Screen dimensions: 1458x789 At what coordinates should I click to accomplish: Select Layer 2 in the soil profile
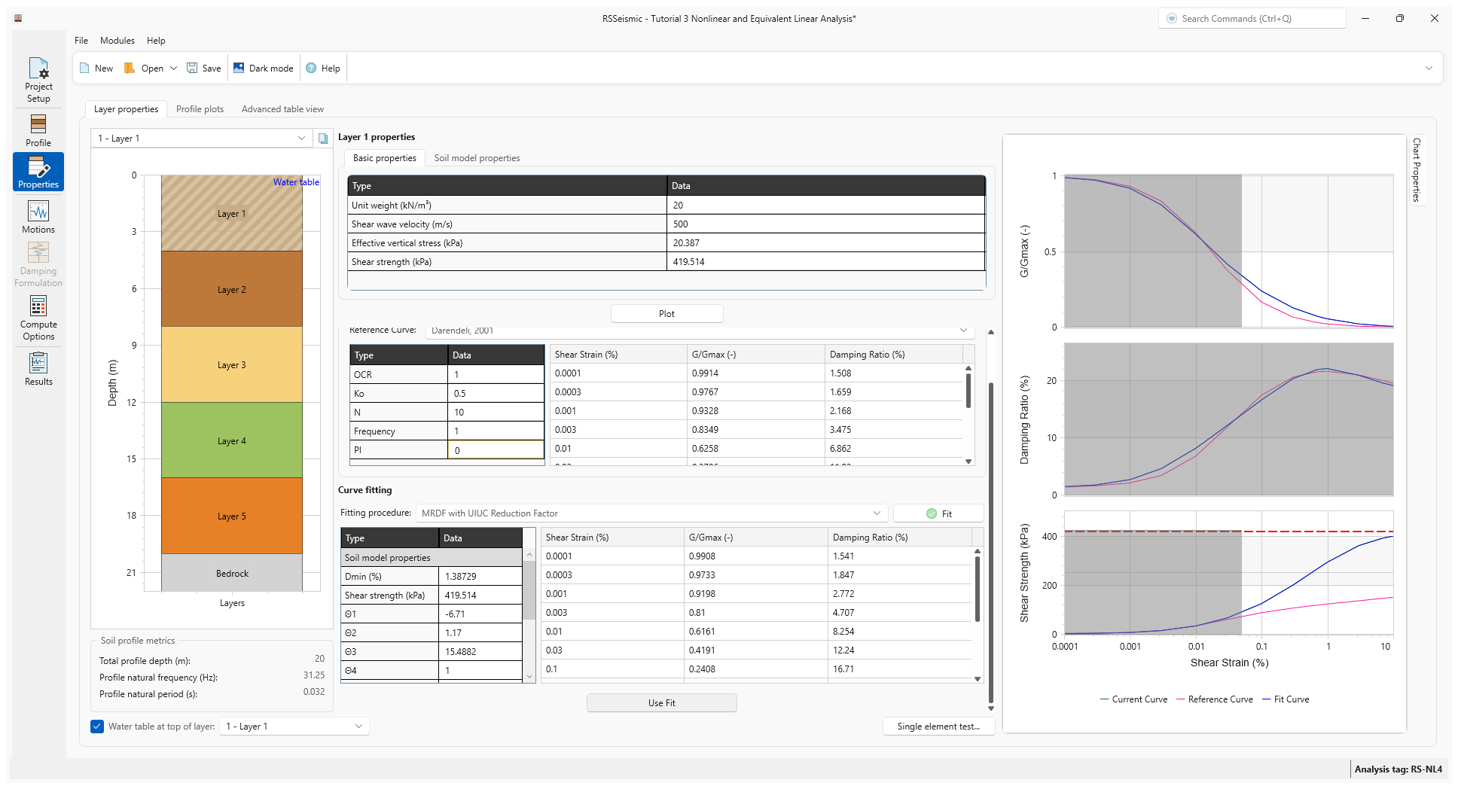point(232,290)
